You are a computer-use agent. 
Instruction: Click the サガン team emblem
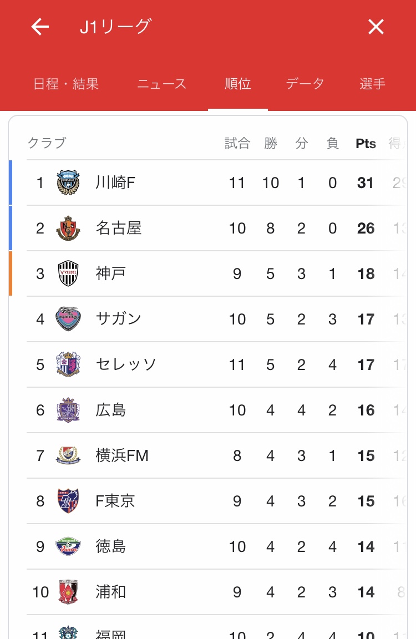pos(68,319)
